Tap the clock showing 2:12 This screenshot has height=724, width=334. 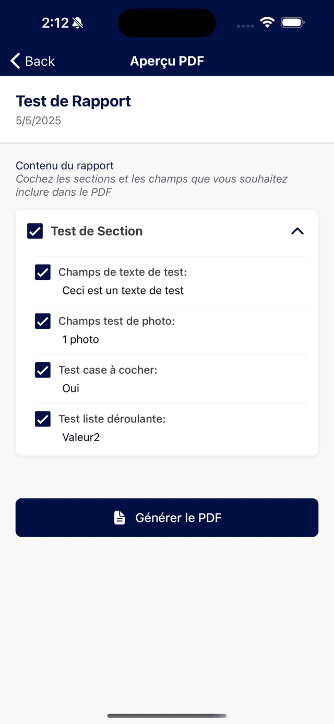click(54, 22)
